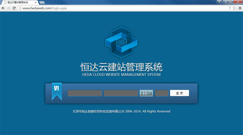Click the 恒达云建站管理系统 title text
This screenshot has width=243, height=135.
pos(122,67)
